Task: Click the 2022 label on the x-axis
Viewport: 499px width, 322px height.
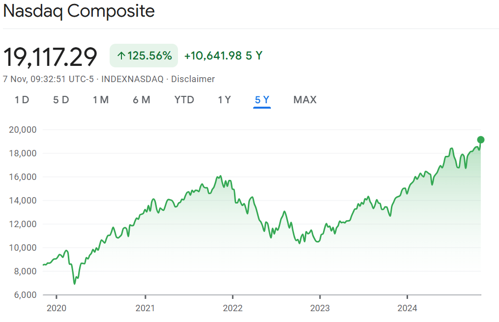Action: 233,308
